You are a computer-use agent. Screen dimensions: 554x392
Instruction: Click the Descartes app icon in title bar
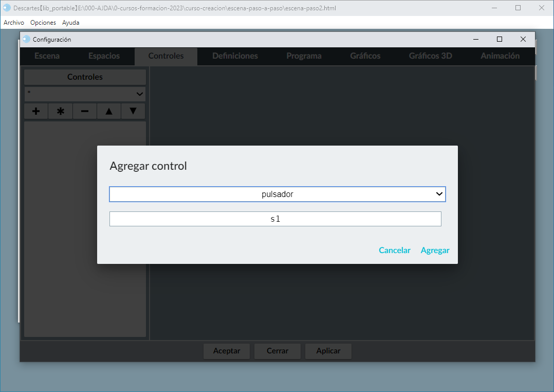(7, 8)
